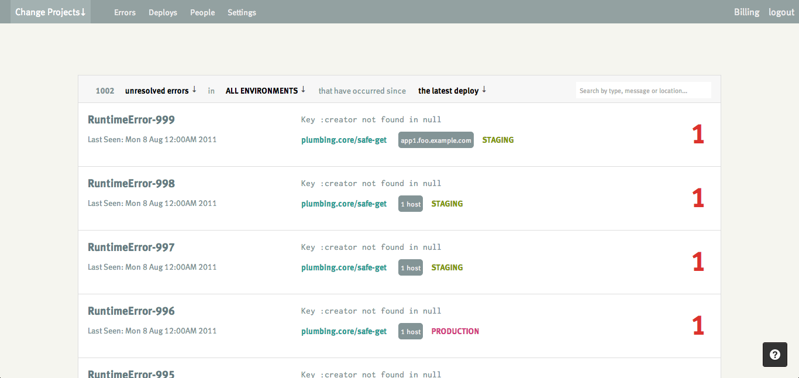Viewport: 799px width, 378px height.
Task: View the RuntimeError-996 error details
Action: (131, 311)
